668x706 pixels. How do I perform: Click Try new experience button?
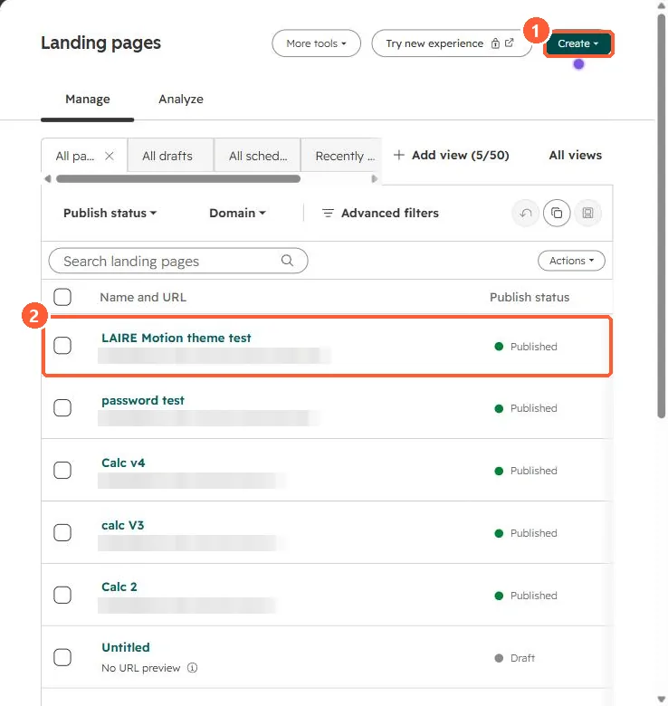[x=452, y=43]
